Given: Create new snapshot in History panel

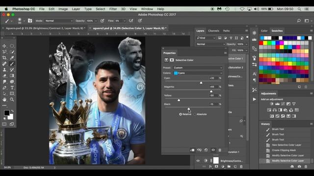Looking at the screenshot, I should coord(299,166).
